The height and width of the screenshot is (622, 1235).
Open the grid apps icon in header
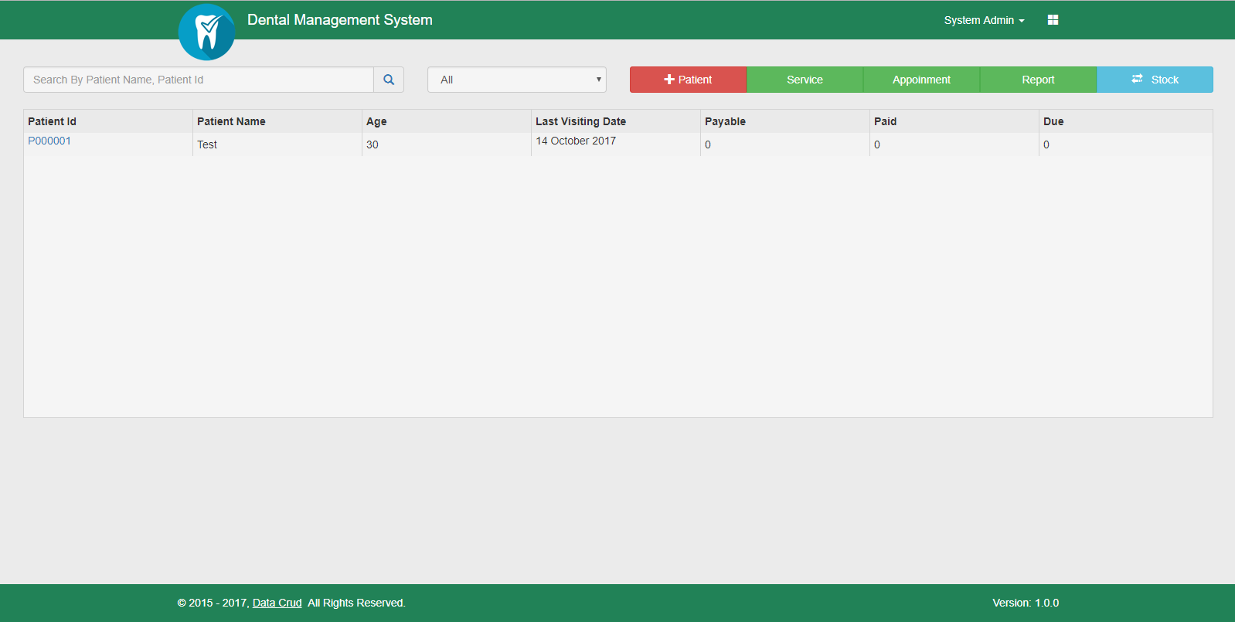1053,20
